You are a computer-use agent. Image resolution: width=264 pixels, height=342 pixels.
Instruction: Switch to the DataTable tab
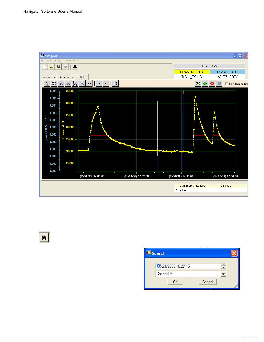(x=66, y=77)
